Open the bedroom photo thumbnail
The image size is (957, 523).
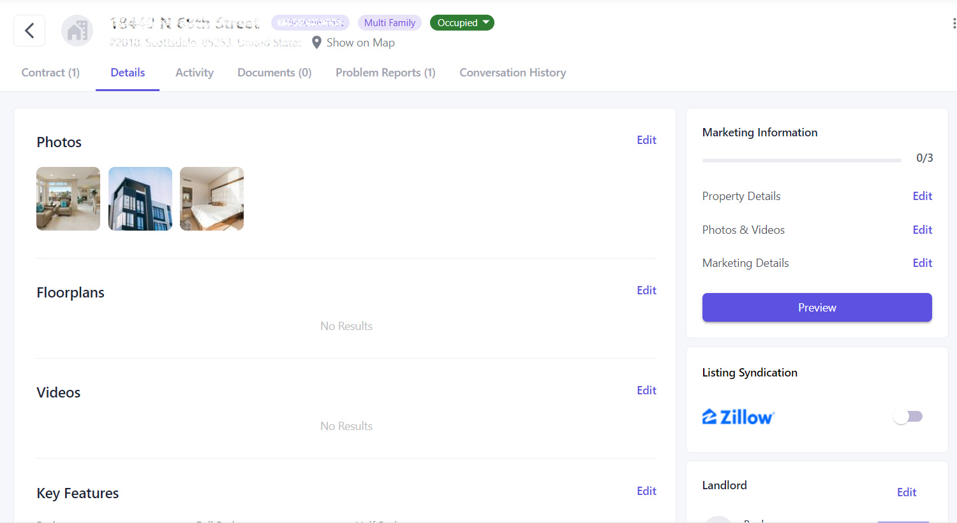point(211,198)
